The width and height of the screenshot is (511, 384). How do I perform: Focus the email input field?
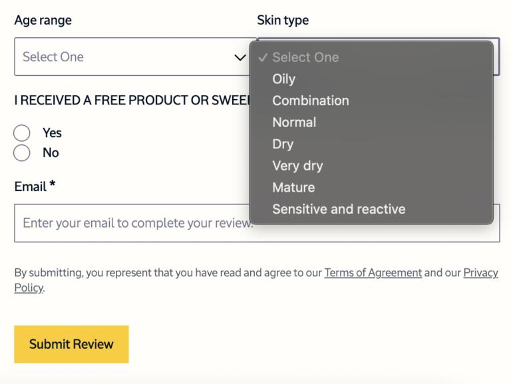point(133,224)
